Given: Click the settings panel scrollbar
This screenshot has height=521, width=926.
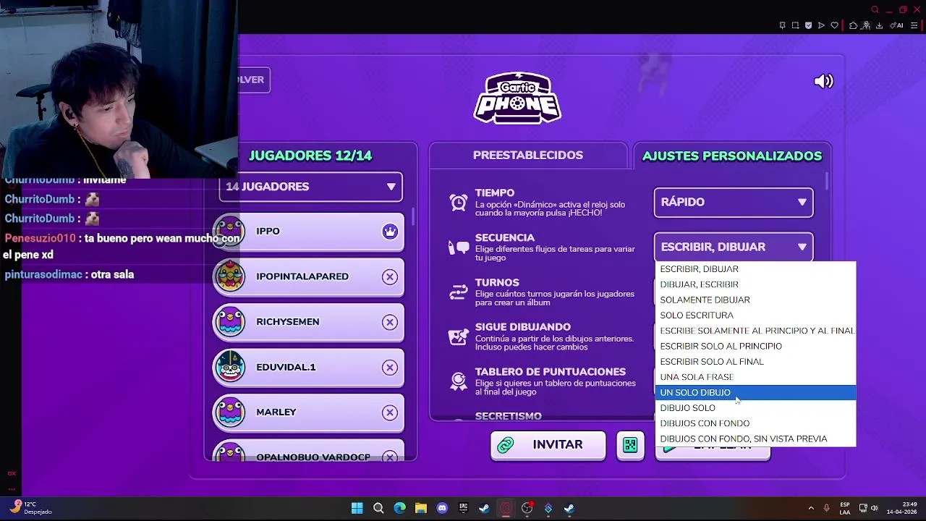Looking at the screenshot, I should click(x=827, y=182).
